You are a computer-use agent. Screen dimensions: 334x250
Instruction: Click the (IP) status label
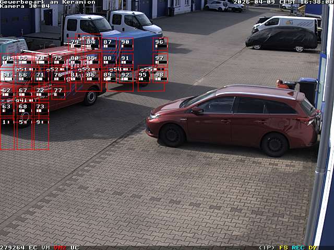[x=267, y=247]
